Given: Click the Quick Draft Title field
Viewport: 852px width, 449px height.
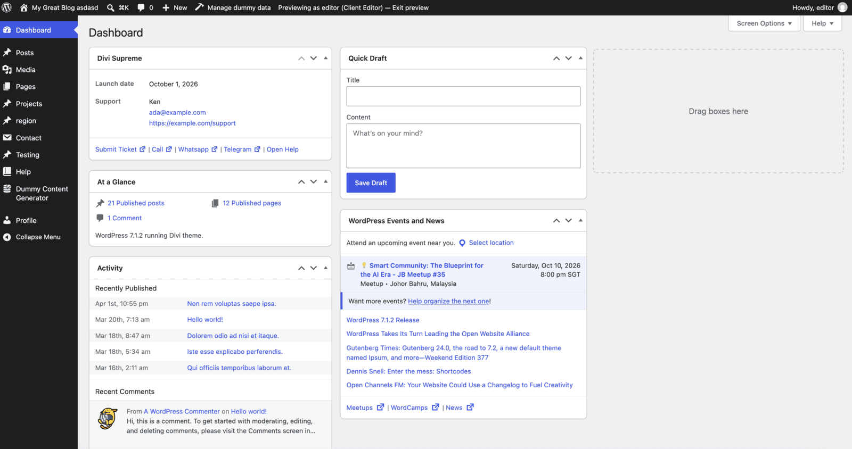Looking at the screenshot, I should pos(463,96).
